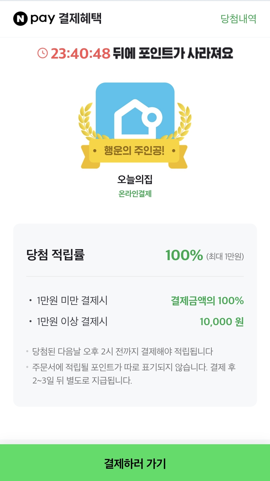
Task: Tap the 100% reward rate figure
Action: click(184, 255)
